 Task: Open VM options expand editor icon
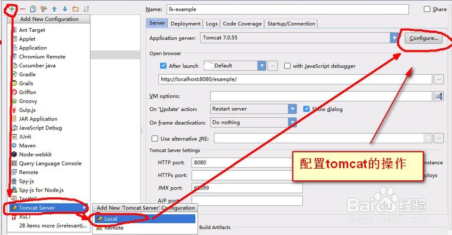[x=439, y=96]
